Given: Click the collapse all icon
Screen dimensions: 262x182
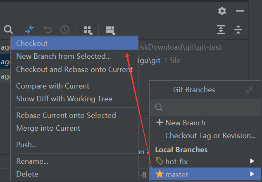Looking at the screenshot, I should (x=238, y=29).
